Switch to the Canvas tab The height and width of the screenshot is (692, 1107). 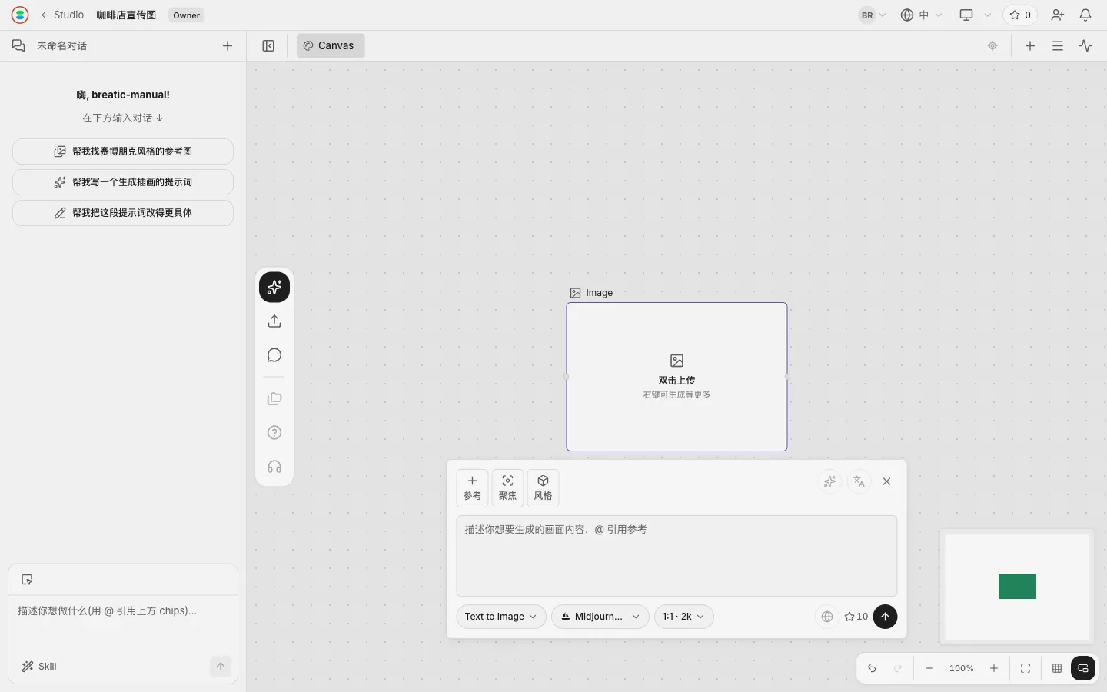point(331,45)
